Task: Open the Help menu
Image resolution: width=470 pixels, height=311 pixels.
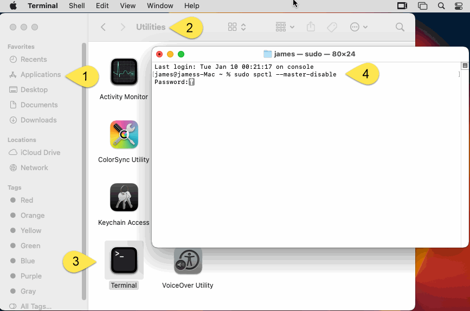Action: (x=191, y=6)
